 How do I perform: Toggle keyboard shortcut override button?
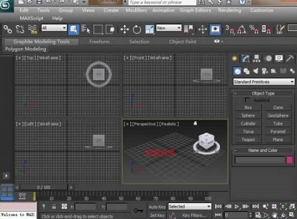tap(215, 29)
